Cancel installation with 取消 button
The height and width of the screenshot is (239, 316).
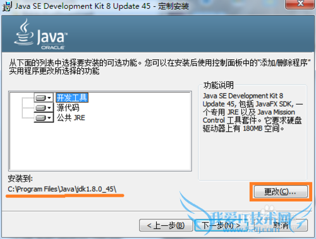tap(281, 225)
